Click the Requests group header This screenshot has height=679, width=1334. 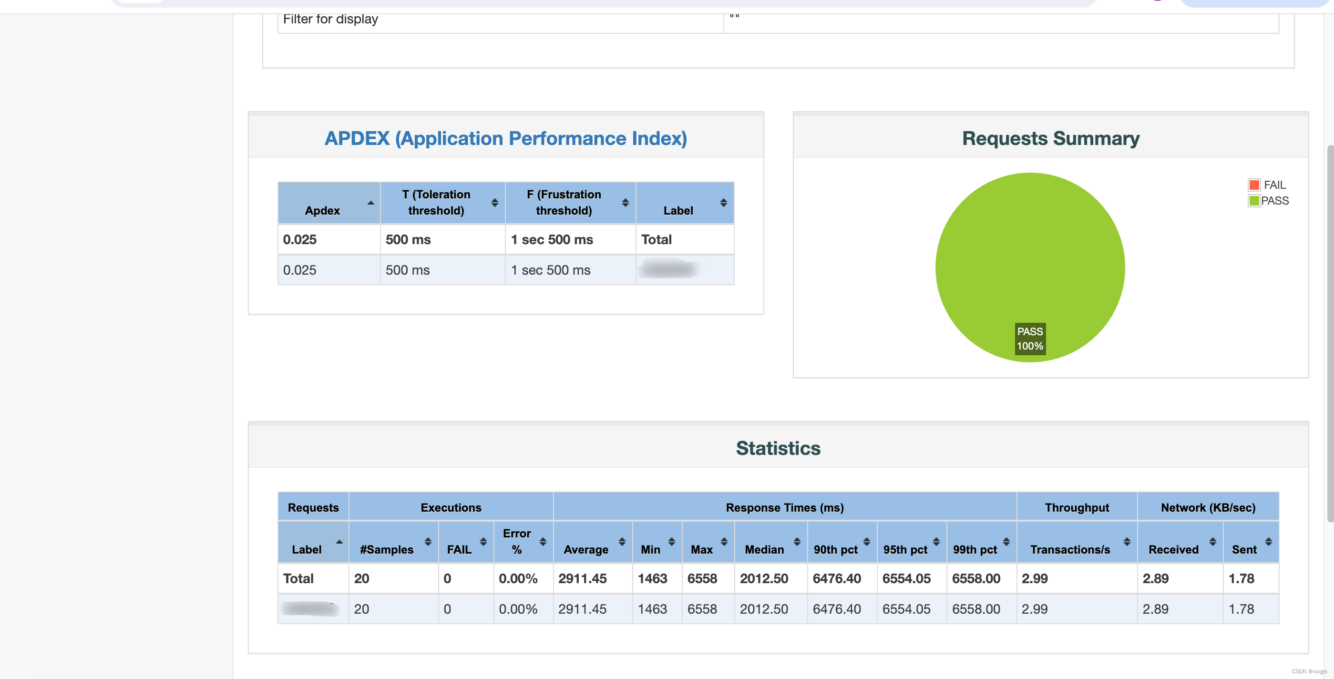[313, 507]
